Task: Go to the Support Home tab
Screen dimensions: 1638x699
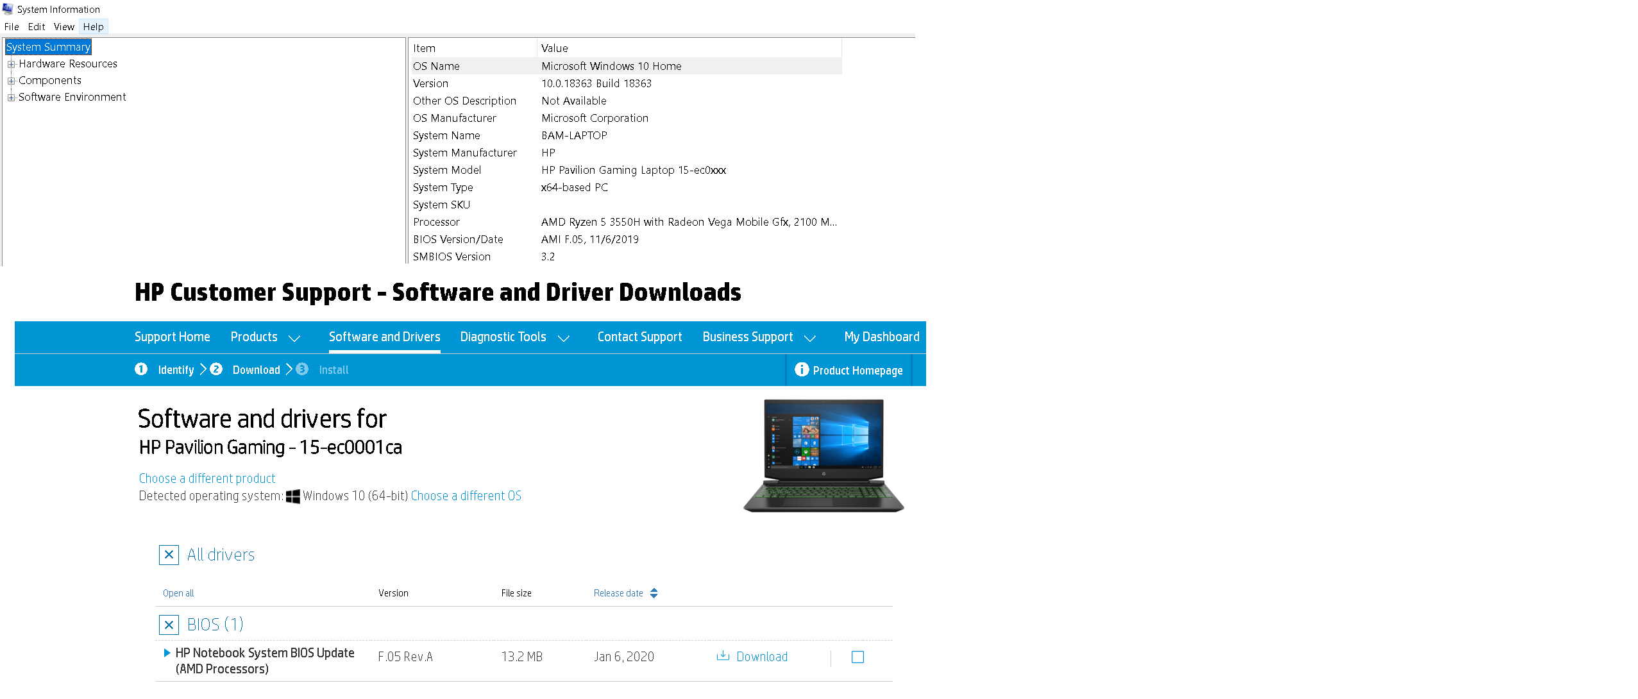Action: [173, 337]
